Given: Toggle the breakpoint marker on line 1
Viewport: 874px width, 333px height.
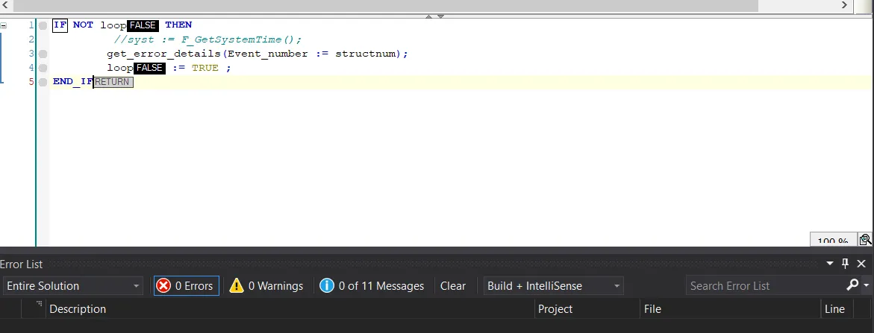Looking at the screenshot, I should click(43, 25).
